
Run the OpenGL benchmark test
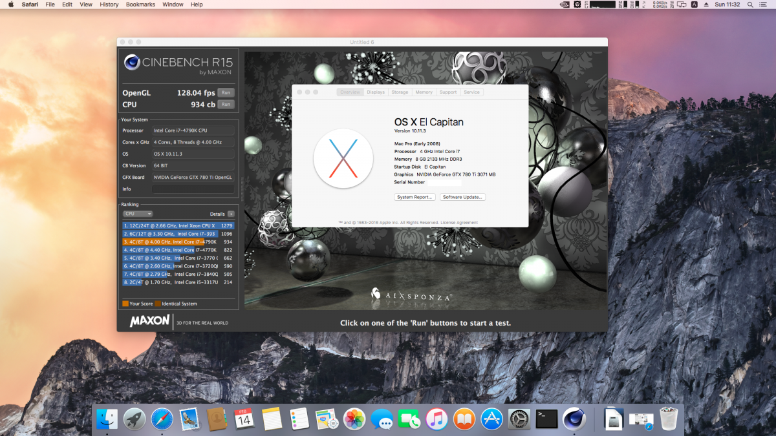(226, 92)
